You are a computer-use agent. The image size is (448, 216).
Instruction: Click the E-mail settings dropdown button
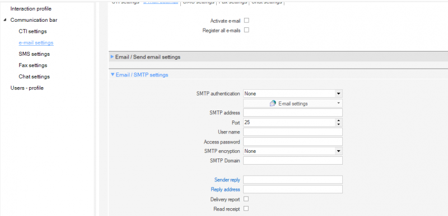(x=292, y=104)
